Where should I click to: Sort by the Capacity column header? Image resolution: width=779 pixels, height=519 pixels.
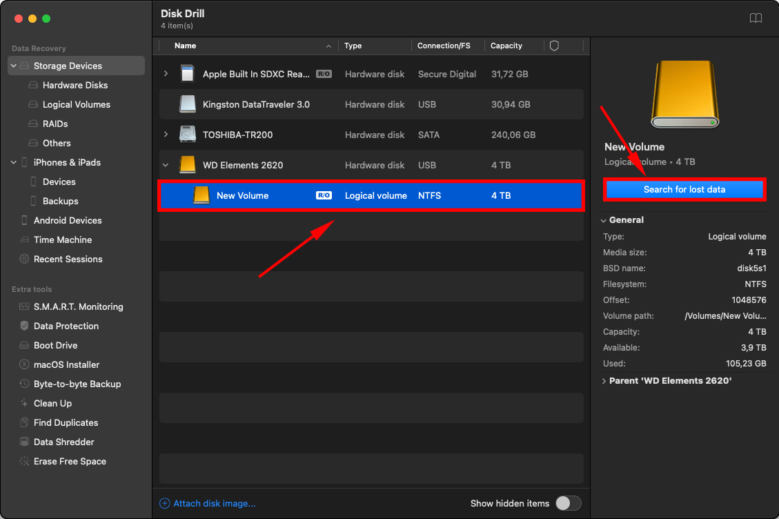(506, 46)
